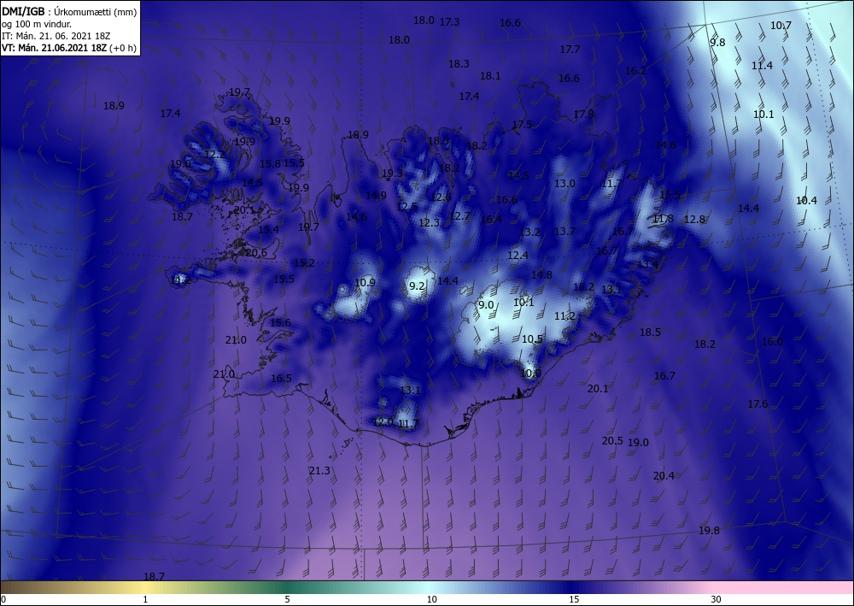Click the 15.6 value on the map
Image resolution: width=854 pixels, height=606 pixels.
(x=280, y=322)
